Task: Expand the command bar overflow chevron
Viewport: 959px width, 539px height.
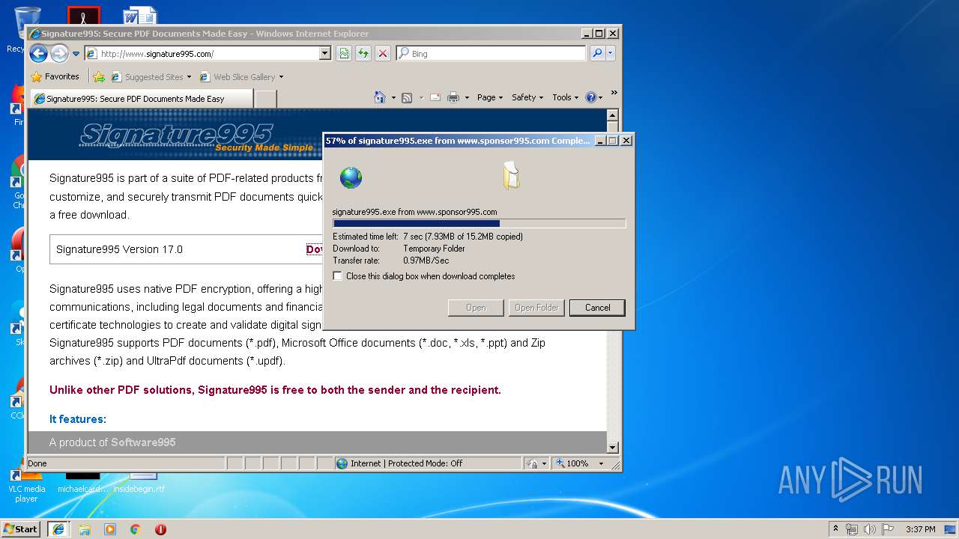Action: [614, 93]
